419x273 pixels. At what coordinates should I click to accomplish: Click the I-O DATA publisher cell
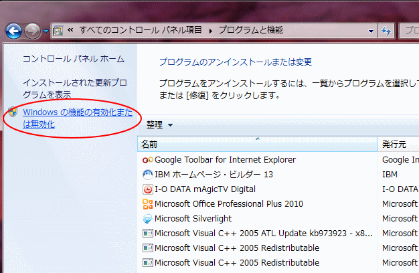coord(400,189)
